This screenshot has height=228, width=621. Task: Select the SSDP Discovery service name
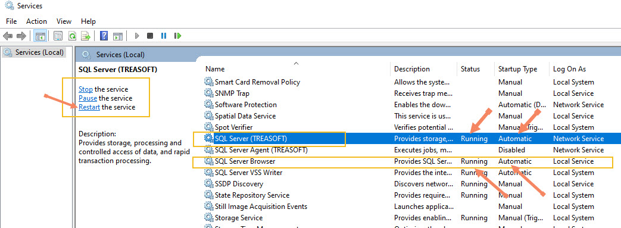pos(239,184)
